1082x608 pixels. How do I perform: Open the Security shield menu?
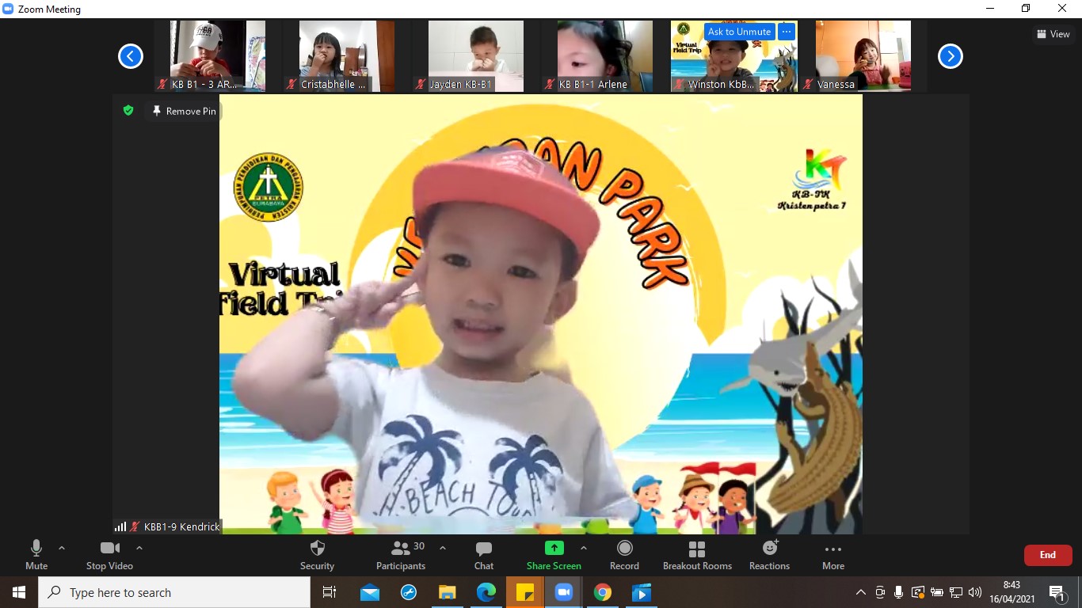[x=317, y=554]
